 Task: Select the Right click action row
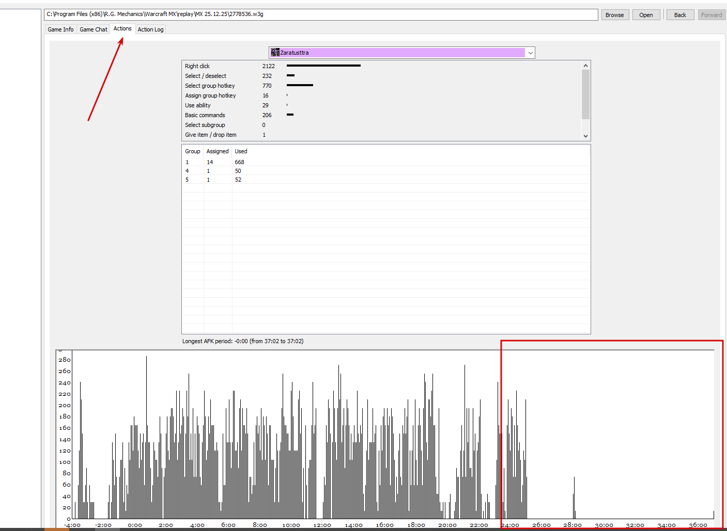pyautogui.click(x=382, y=66)
